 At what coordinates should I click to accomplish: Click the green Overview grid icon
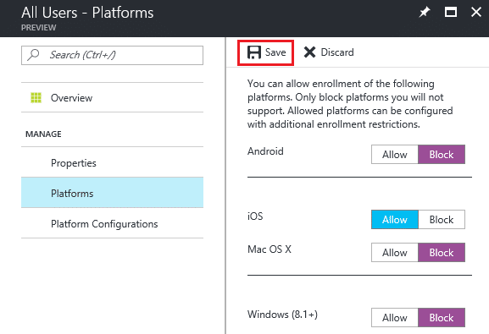click(x=36, y=97)
